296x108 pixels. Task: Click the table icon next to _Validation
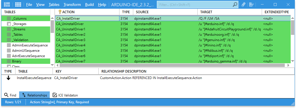coord(9,40)
